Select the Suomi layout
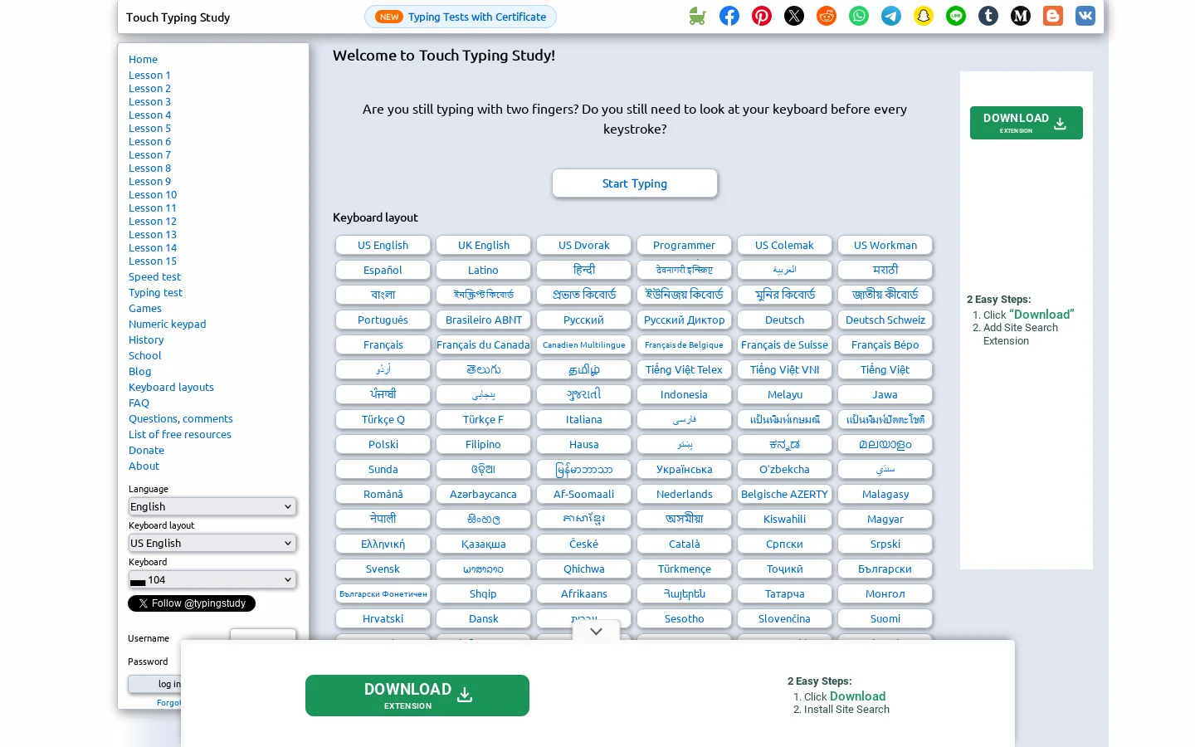The height and width of the screenshot is (747, 1195). coord(885,618)
